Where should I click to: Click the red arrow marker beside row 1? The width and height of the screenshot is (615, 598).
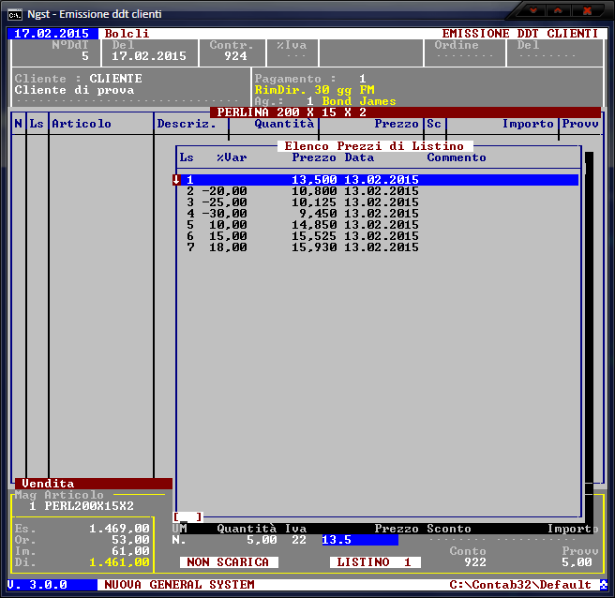(176, 180)
